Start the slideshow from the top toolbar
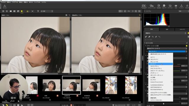 click(x=170, y=6)
